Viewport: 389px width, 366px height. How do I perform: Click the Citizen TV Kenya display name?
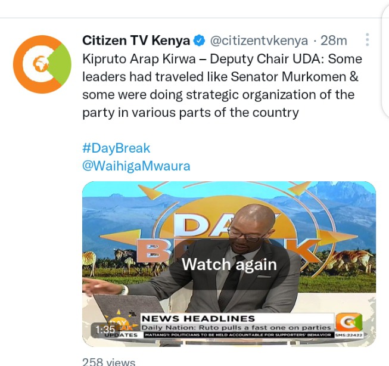coord(136,41)
